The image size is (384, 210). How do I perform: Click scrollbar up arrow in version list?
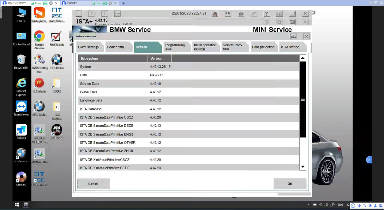[x=302, y=58]
